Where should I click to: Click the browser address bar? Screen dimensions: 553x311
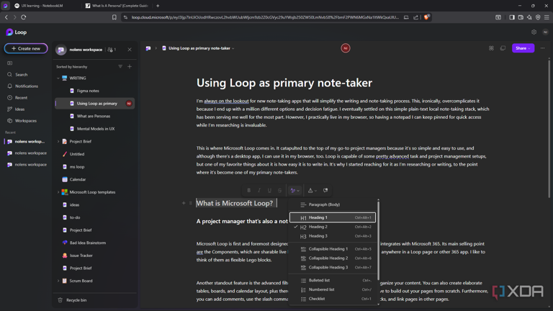tap(264, 17)
